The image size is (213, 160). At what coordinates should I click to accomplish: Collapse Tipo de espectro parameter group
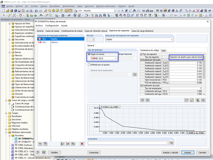coord(141,54)
